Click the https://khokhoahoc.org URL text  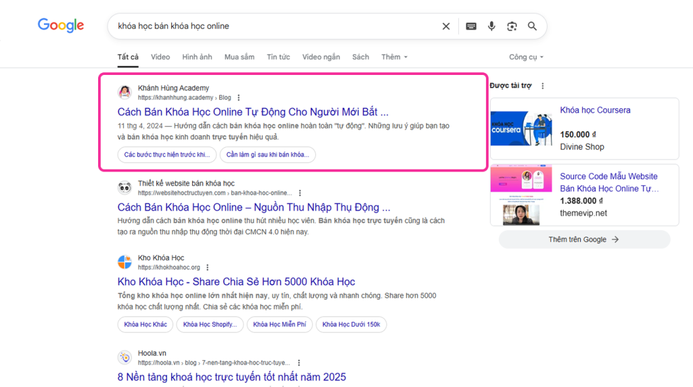click(169, 267)
